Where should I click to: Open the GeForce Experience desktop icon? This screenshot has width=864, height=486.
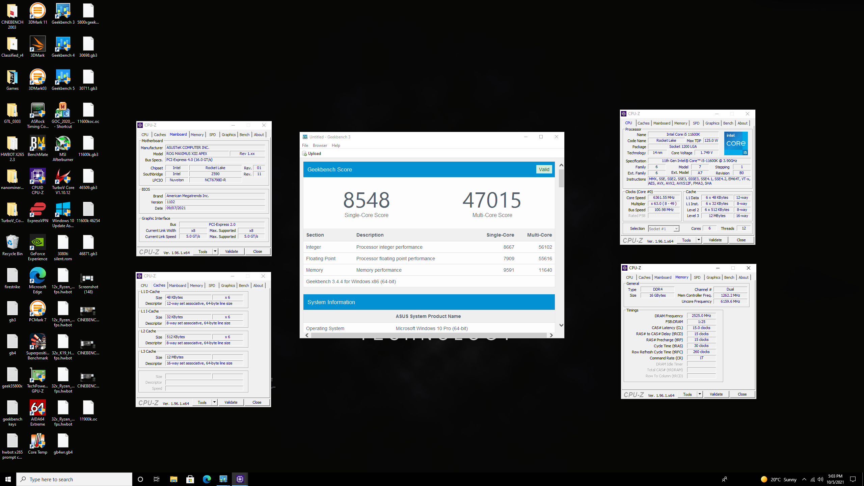[37, 248]
